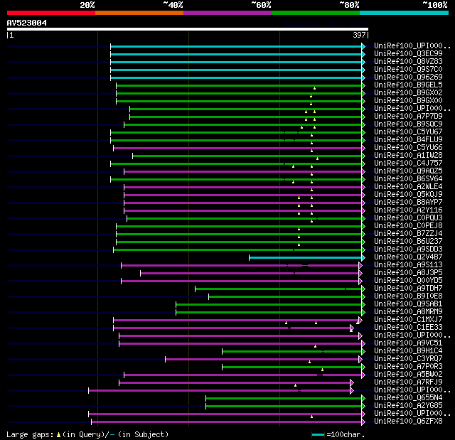This screenshot has width=455, height=440.
Task: Choose the UniRef100_A8J3P5 entry
Action: pos(408,273)
